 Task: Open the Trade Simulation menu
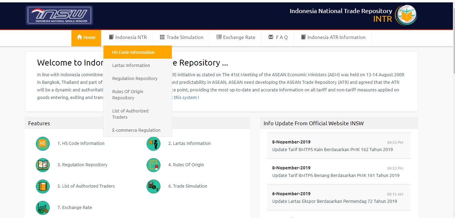[181, 38]
